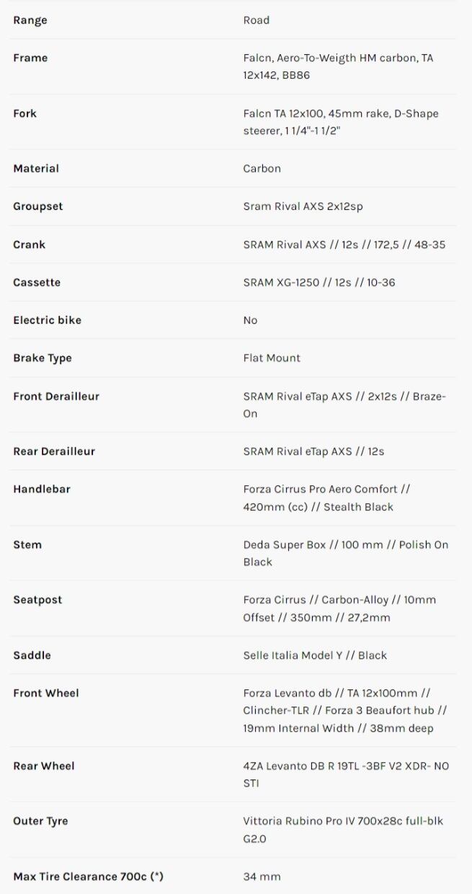
Task: Click the Max Tire Clearance 700c label
Action: click(x=88, y=877)
